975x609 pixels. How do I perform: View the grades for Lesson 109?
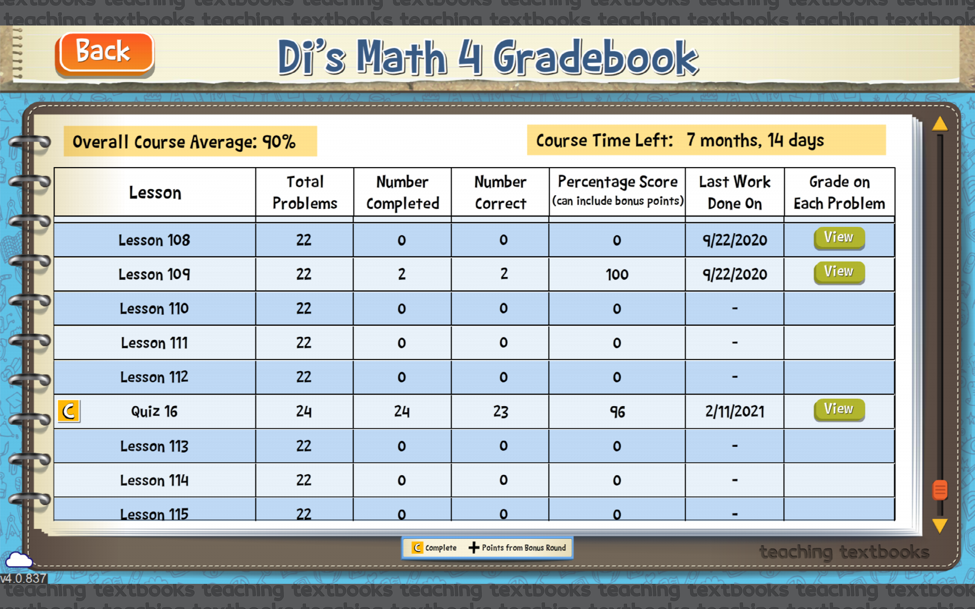839,271
